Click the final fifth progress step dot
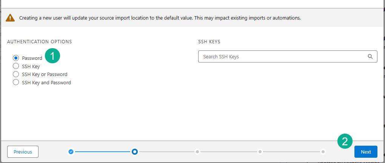This screenshot has height=163, width=385. pyautogui.click(x=323, y=152)
